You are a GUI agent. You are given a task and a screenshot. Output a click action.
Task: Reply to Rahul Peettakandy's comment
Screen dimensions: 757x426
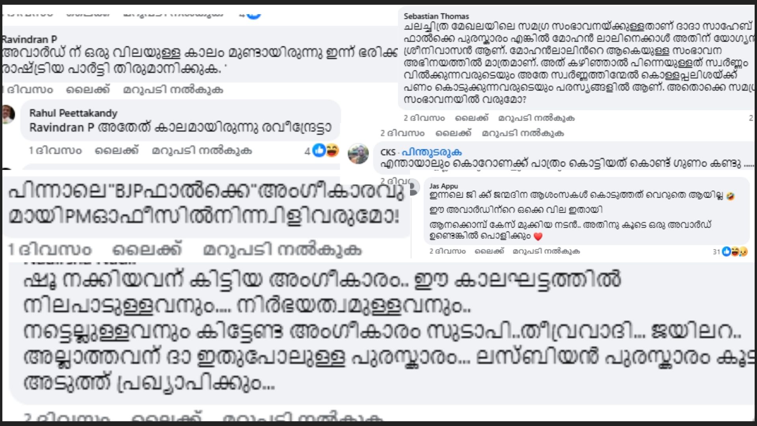[x=202, y=151]
